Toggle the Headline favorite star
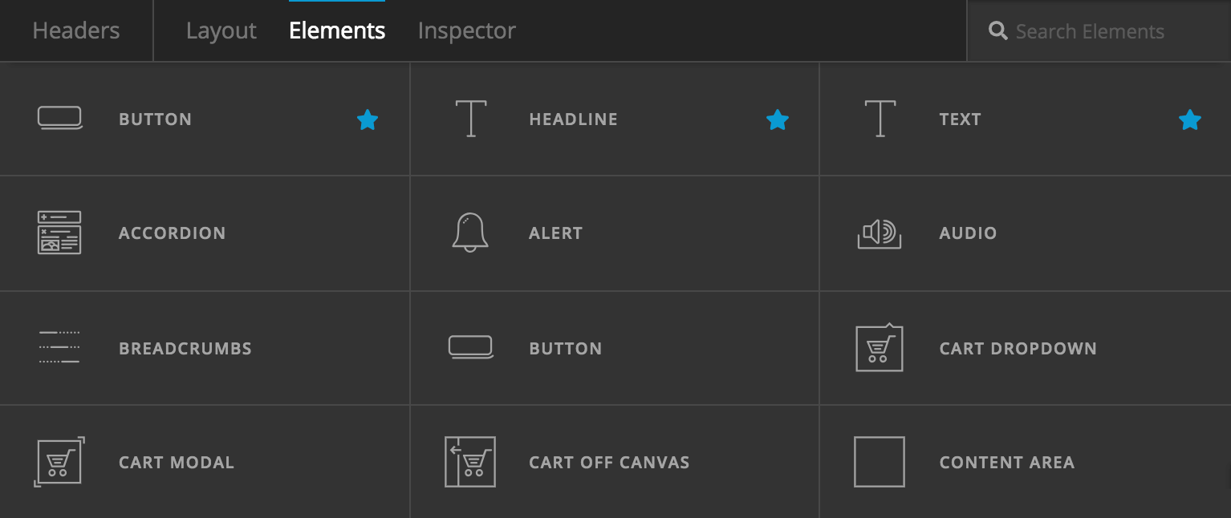Screen dimensions: 1231x518 777,120
